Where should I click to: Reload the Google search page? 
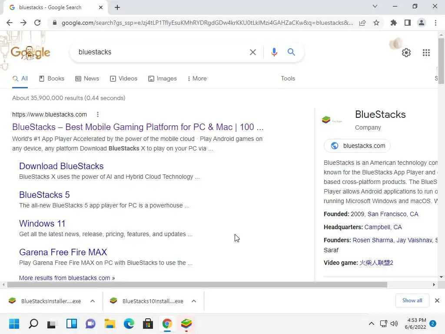pos(37,23)
